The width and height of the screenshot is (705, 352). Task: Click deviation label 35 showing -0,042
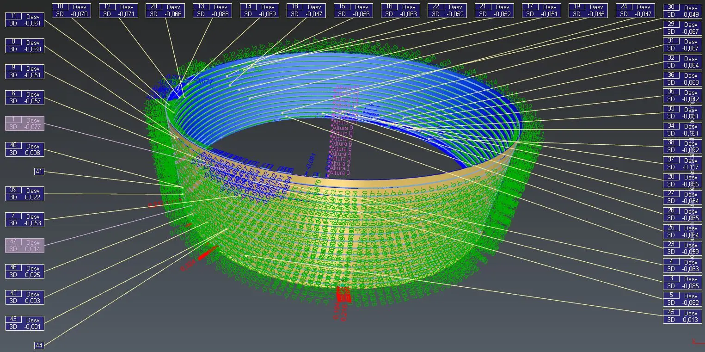coord(682,95)
